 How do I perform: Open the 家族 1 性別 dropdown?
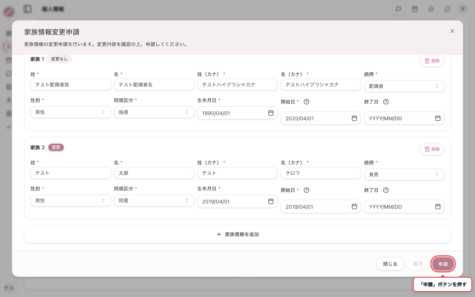pos(71,112)
